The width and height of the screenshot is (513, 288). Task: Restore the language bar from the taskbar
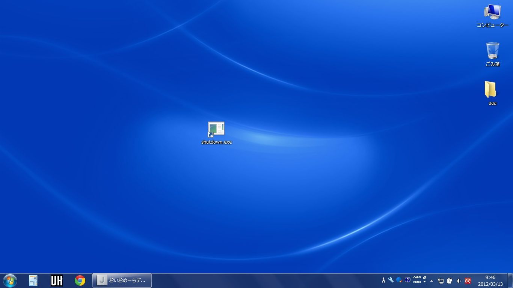coord(425,278)
